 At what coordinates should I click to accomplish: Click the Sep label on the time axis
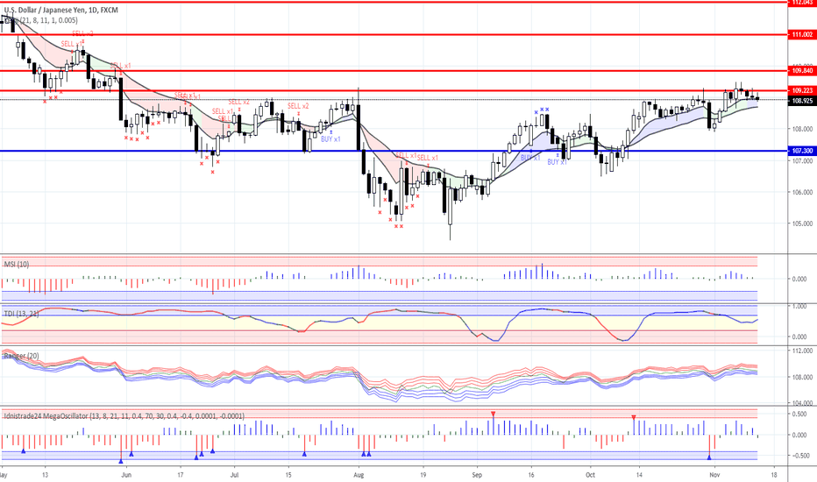(477, 475)
